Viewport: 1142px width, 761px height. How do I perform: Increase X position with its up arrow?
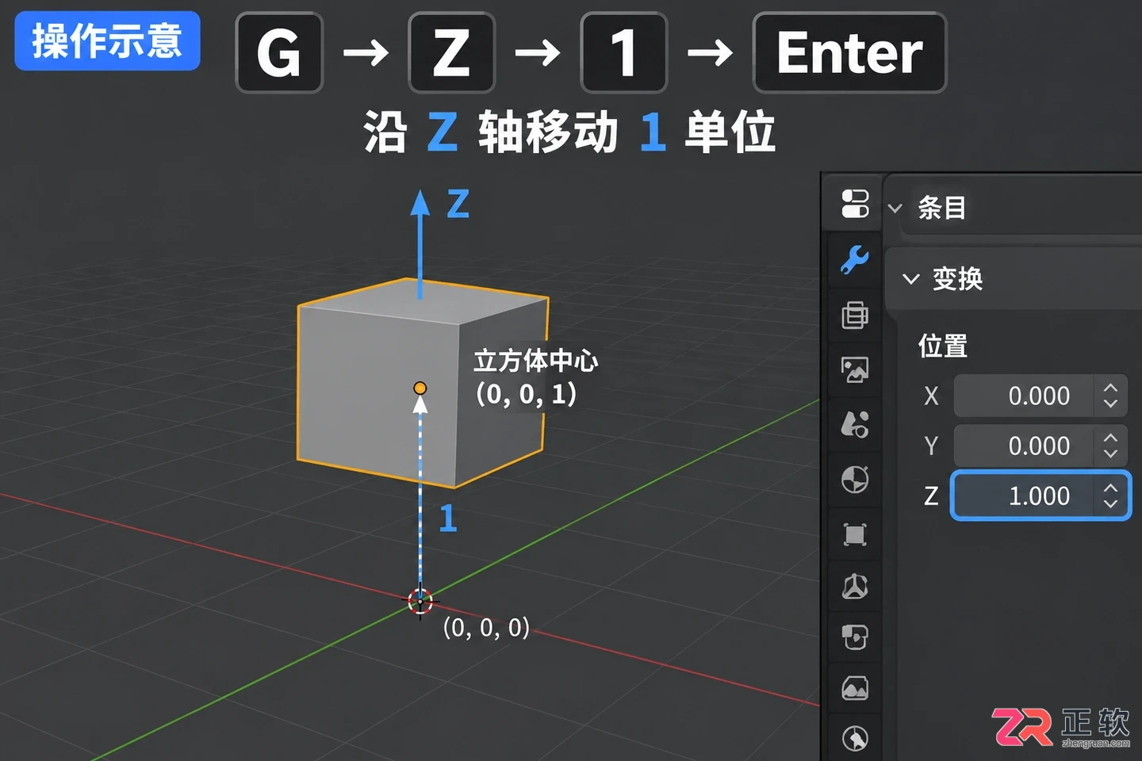(1110, 388)
